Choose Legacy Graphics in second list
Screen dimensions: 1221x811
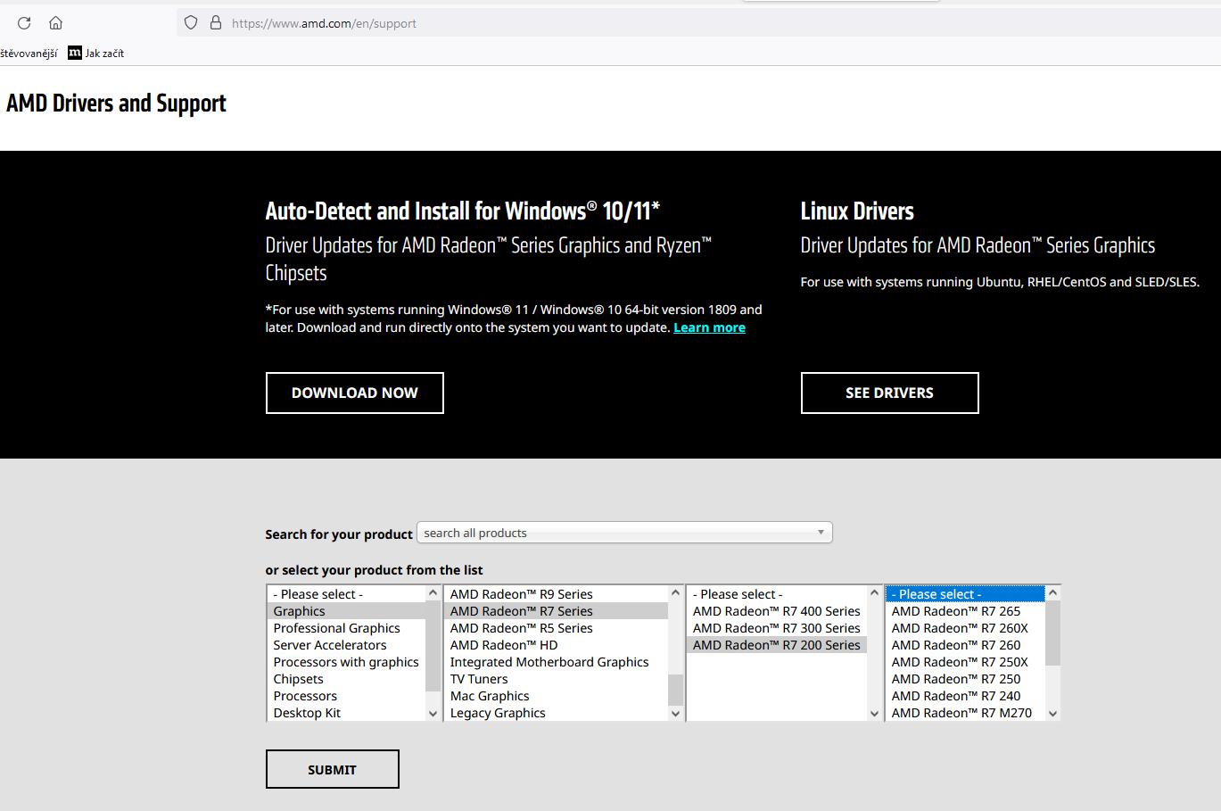tap(498, 713)
